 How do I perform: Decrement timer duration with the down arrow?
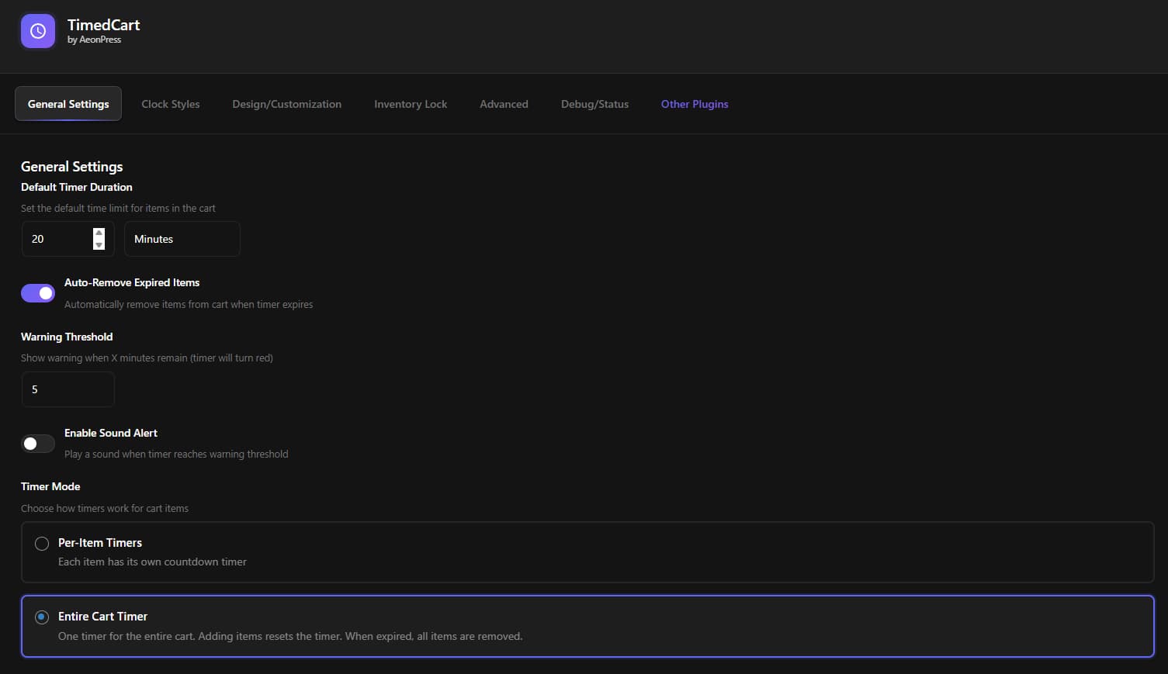coord(99,244)
